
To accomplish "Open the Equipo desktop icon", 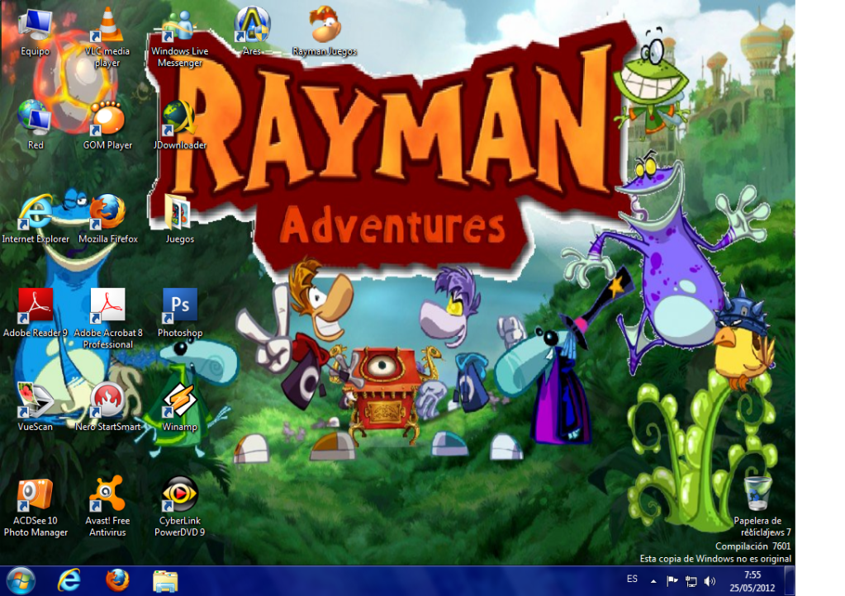I will coord(36,33).
